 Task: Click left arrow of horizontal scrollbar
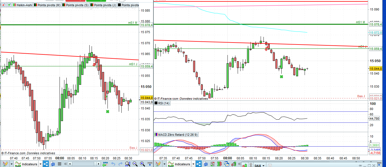point(70,164)
